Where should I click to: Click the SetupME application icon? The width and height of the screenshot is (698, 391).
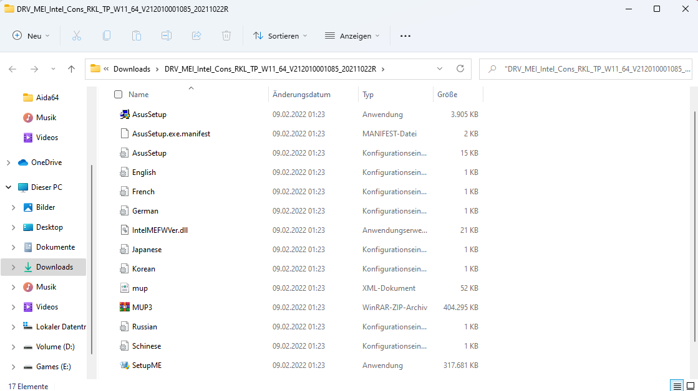point(125,365)
